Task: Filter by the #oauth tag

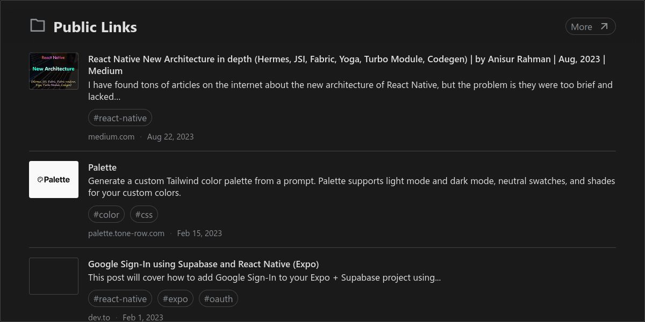Action: click(218, 299)
